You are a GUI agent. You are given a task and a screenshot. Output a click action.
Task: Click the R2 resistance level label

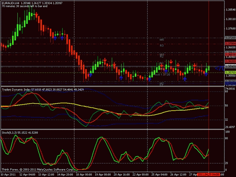[x=162, y=57]
